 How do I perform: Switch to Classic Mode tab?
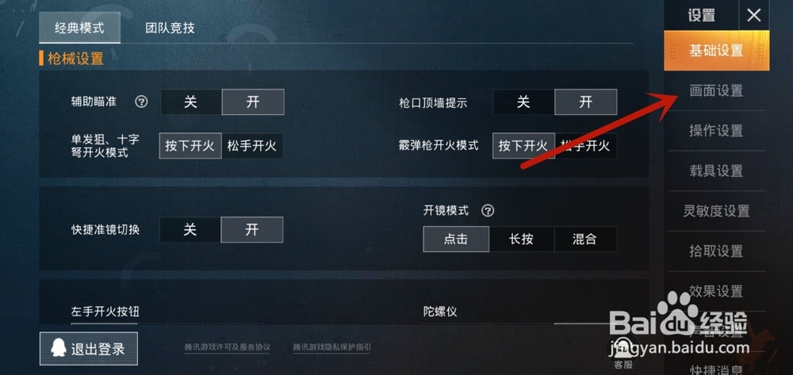pyautogui.click(x=79, y=28)
